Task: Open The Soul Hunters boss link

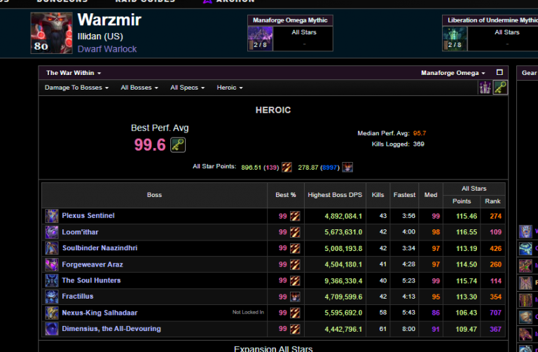Action: point(91,280)
